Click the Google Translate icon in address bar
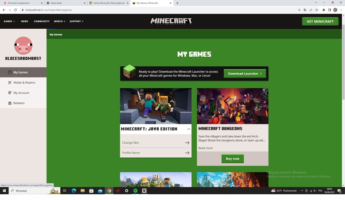 [305, 10]
